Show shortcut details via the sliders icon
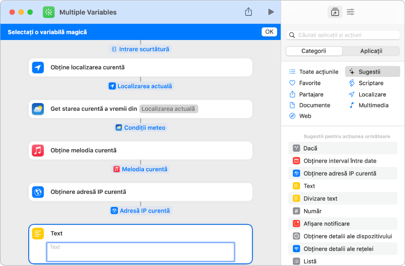This screenshot has width=405, height=266. tap(350, 12)
